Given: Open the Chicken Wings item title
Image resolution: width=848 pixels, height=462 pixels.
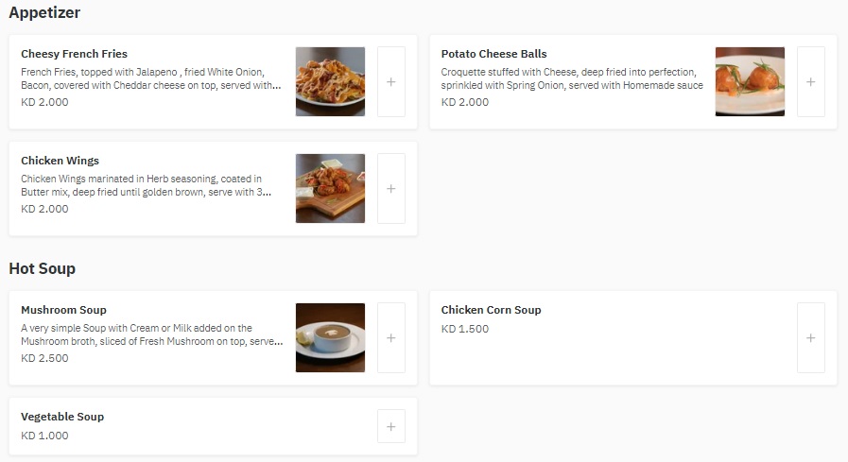Looking at the screenshot, I should point(60,161).
